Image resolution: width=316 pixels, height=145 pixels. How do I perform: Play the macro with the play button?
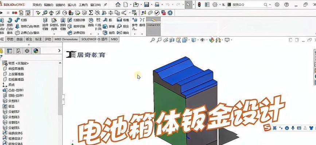[x=1, y=13]
